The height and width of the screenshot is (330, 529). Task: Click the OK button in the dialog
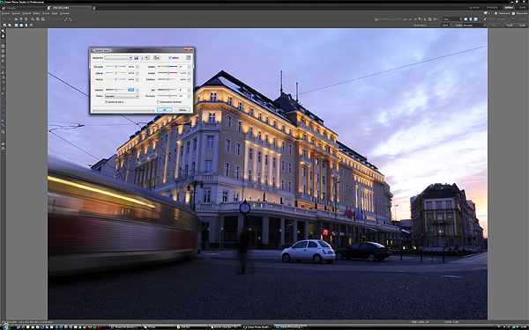pos(164,110)
